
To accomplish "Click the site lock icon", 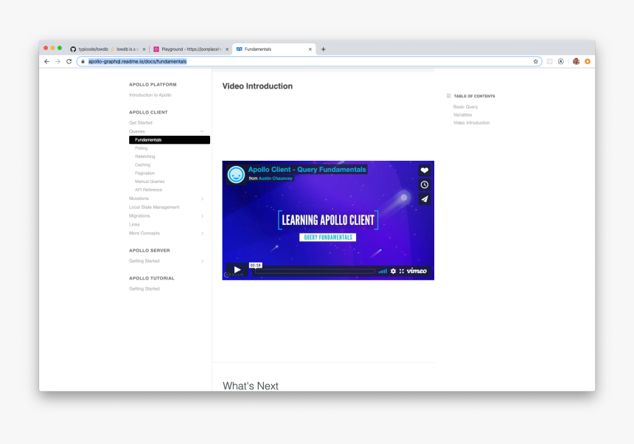I will [83, 61].
